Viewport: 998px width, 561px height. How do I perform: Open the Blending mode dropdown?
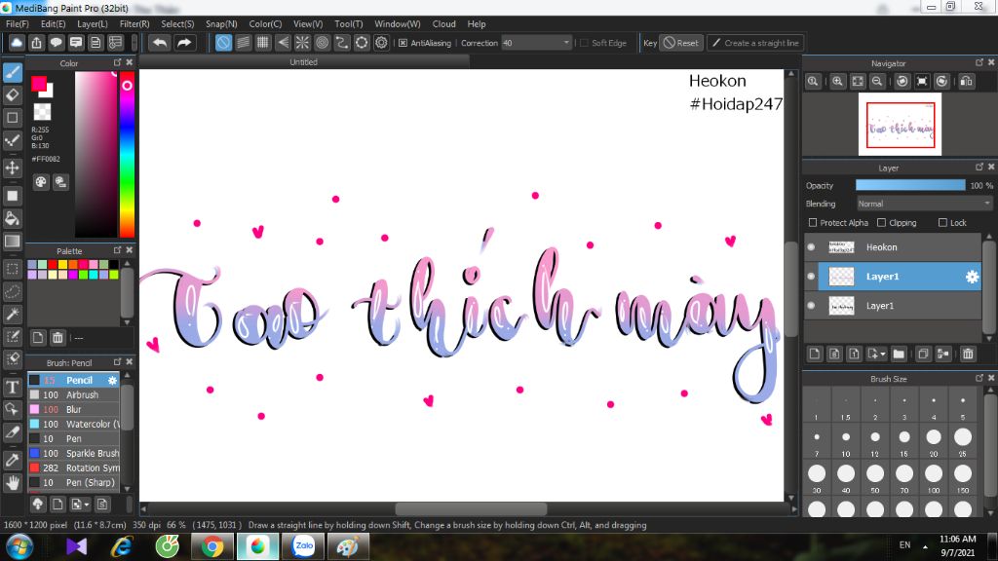click(924, 204)
